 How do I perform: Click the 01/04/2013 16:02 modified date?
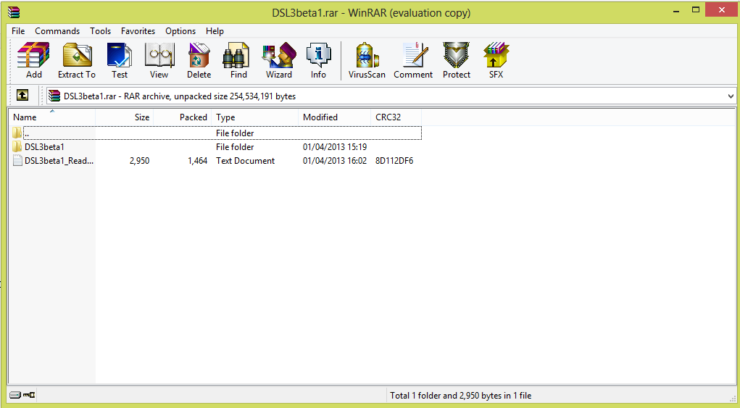coord(335,161)
